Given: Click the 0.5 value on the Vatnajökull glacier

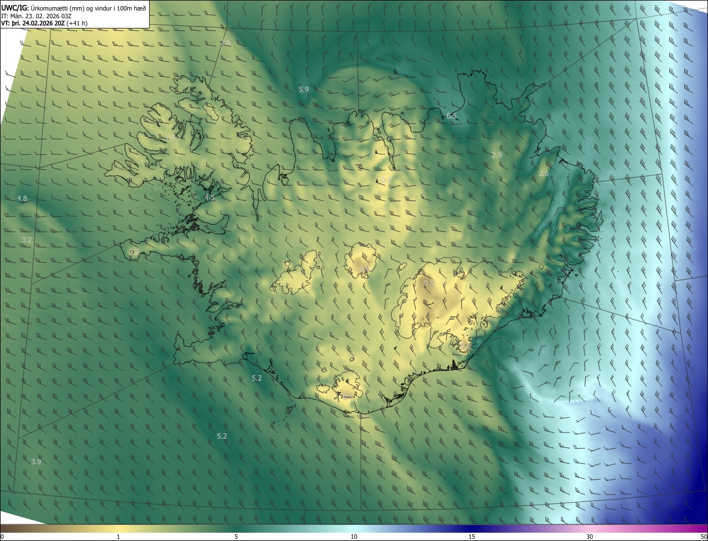Looking at the screenshot, I should click(429, 283).
